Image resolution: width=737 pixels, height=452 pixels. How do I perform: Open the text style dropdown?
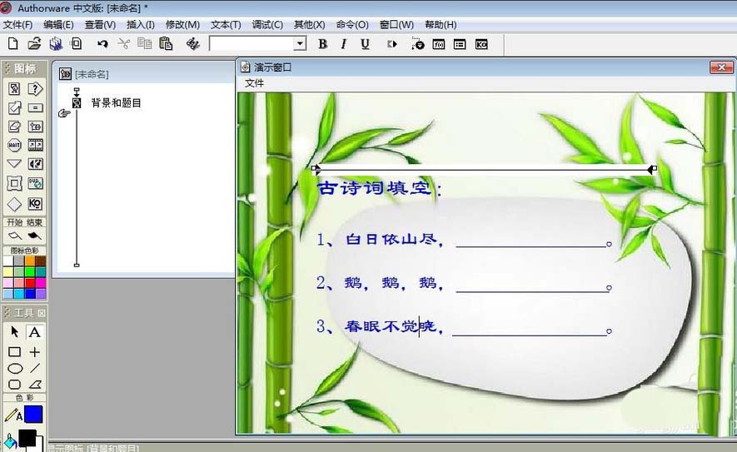point(300,43)
